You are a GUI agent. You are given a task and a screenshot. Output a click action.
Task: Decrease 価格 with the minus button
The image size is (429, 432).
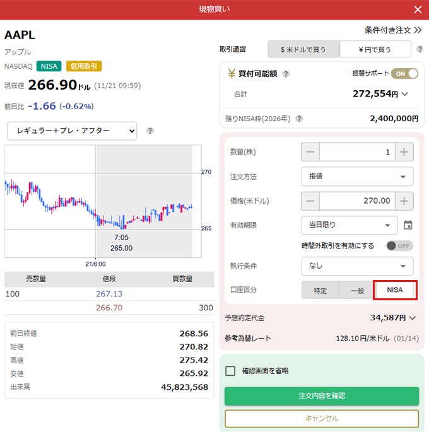tap(310, 201)
